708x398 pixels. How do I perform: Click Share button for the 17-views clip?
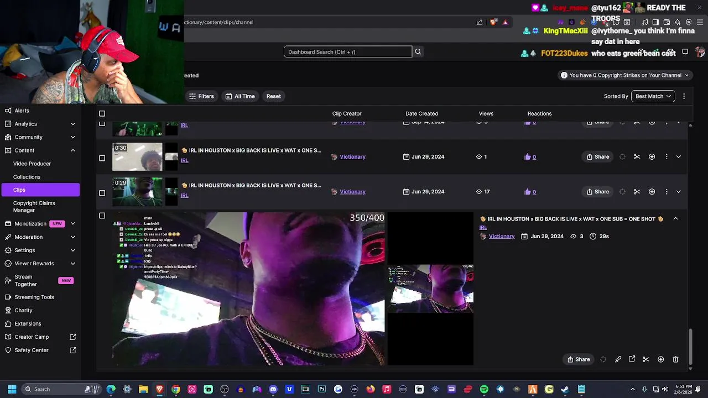click(598, 192)
